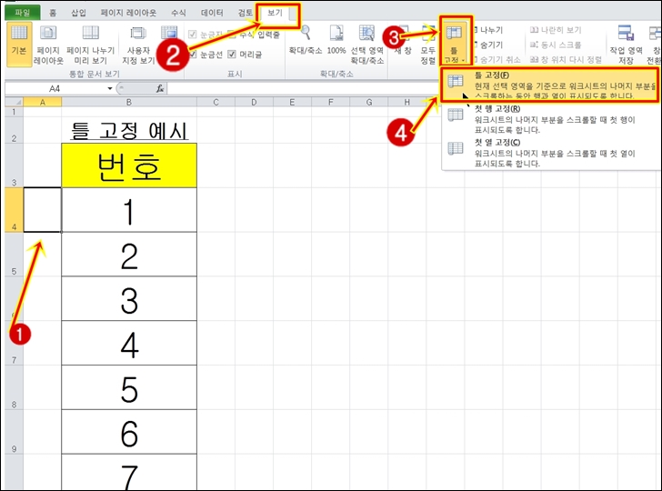662x491 pixels.
Task: Choose Freeze Panes (틀 고정) menu option
Action: click(x=549, y=85)
